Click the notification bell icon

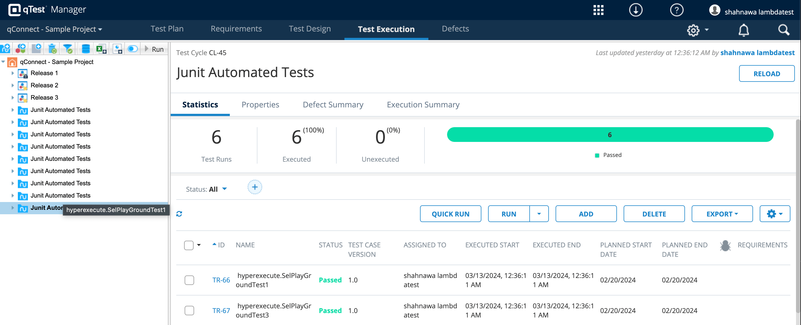[744, 30]
